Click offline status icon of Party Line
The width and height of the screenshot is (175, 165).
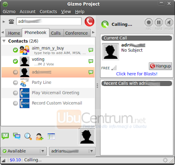click(15, 82)
